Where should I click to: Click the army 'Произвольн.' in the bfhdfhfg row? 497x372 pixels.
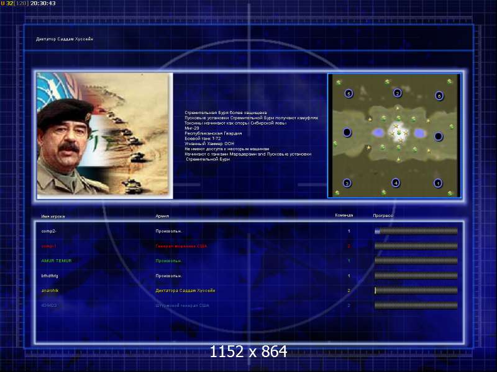tap(168, 276)
